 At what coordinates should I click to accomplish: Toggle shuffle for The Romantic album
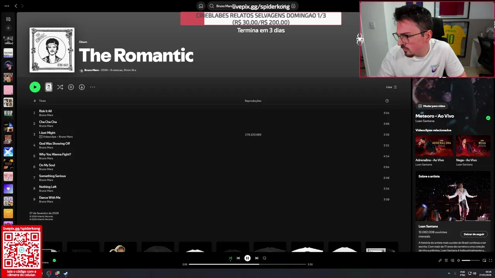[60, 87]
